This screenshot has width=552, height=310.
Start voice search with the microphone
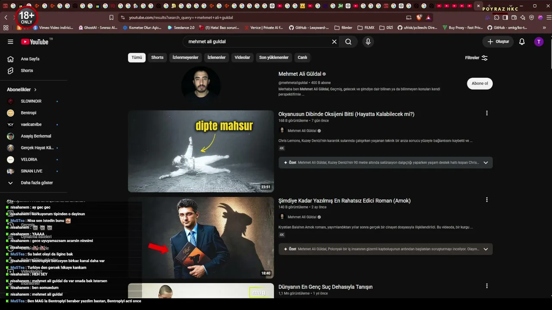[368, 42]
